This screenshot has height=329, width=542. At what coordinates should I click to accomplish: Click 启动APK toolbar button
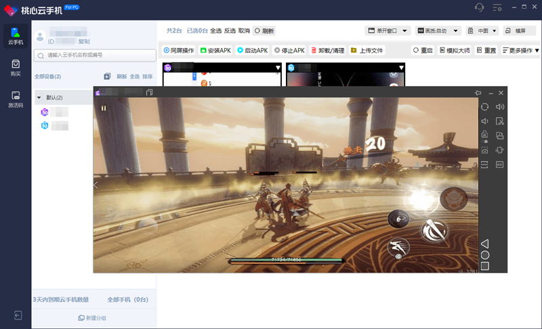point(253,50)
